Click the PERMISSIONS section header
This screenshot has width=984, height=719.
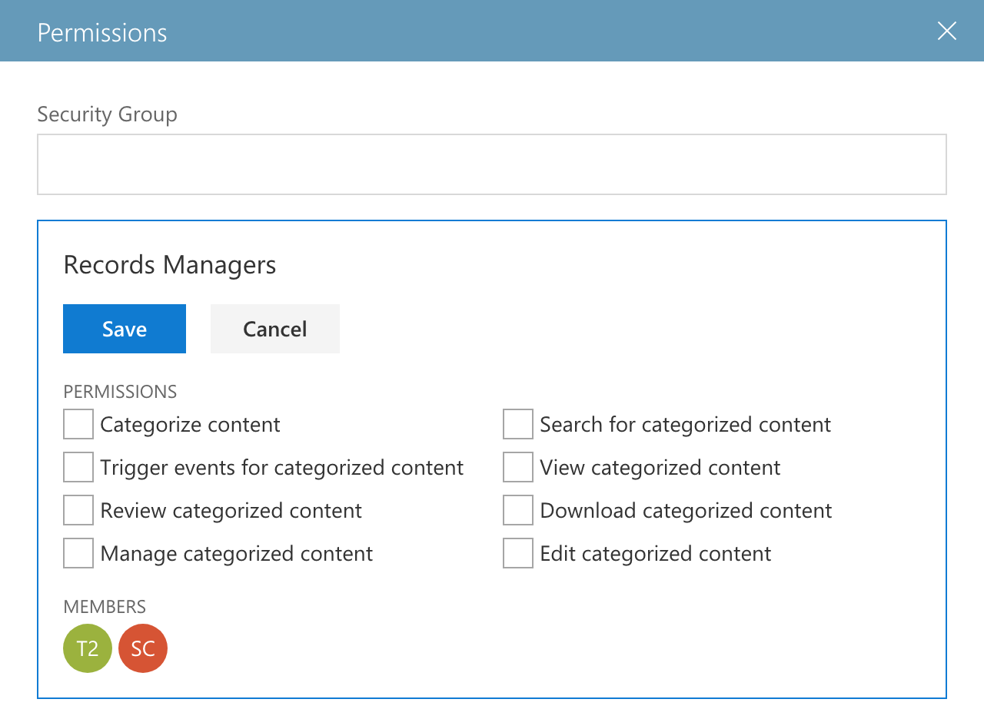click(120, 392)
